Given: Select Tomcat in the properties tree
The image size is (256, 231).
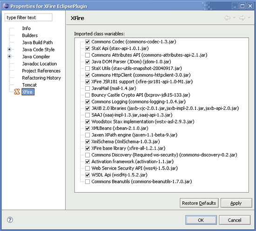Looking at the screenshot, I should pyautogui.click(x=29, y=85).
